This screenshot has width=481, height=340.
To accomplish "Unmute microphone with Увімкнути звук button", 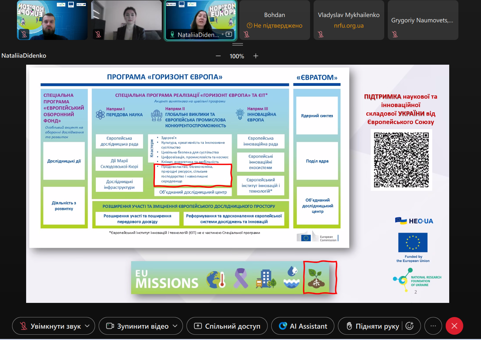I will (x=49, y=326).
